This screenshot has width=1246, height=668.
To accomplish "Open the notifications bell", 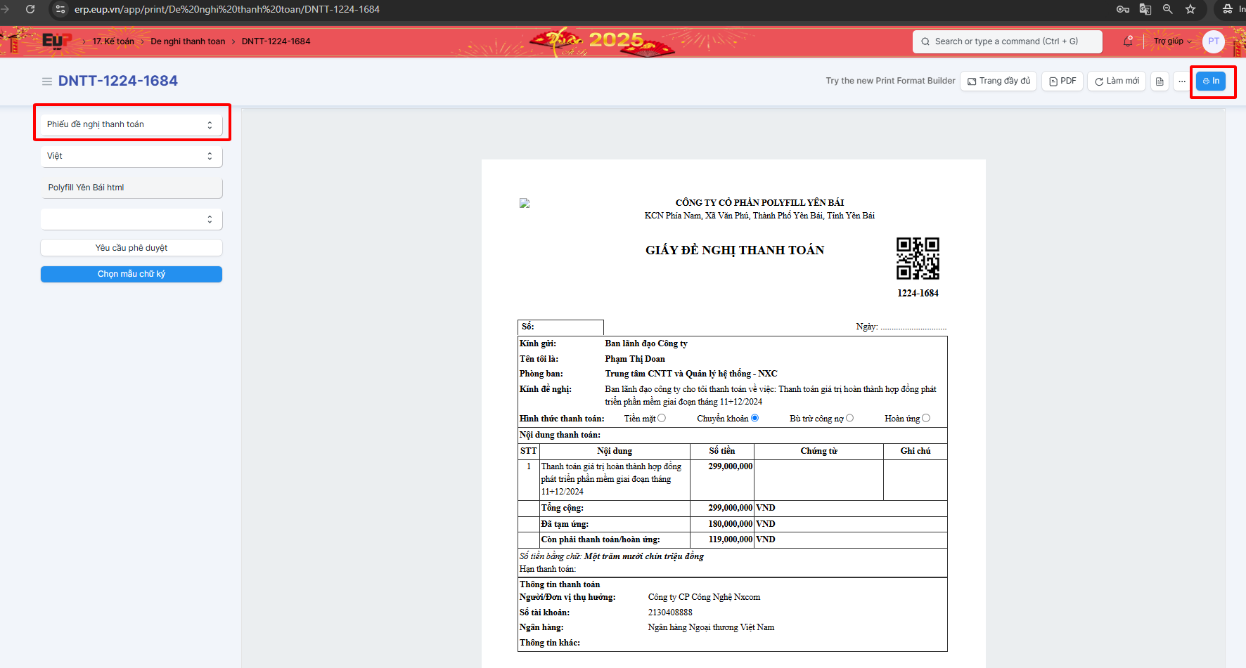I will [1128, 41].
